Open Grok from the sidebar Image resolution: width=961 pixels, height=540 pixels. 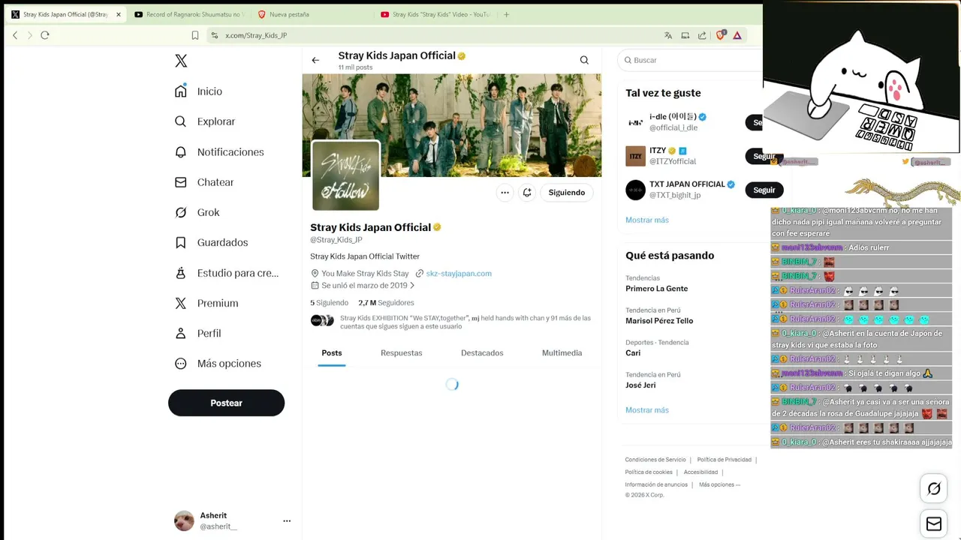(x=197, y=212)
